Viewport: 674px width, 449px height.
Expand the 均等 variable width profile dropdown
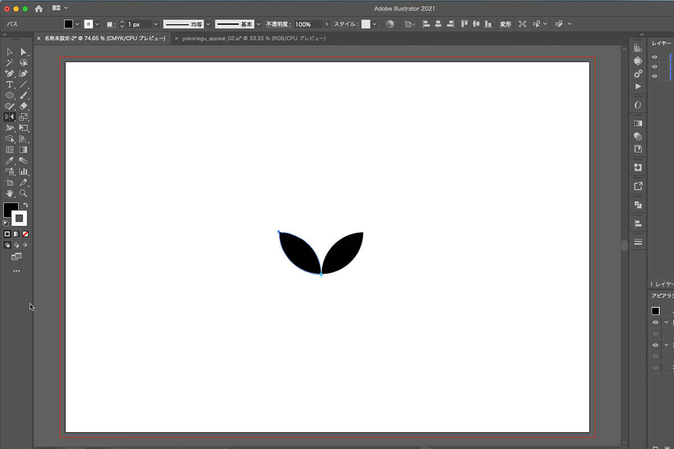[208, 24]
